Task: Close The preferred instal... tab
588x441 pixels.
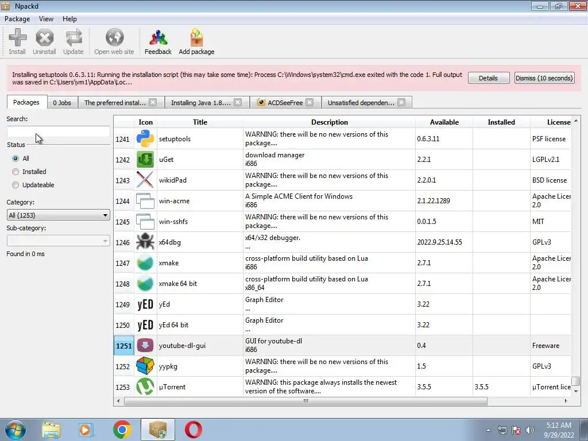Action: pyautogui.click(x=153, y=102)
